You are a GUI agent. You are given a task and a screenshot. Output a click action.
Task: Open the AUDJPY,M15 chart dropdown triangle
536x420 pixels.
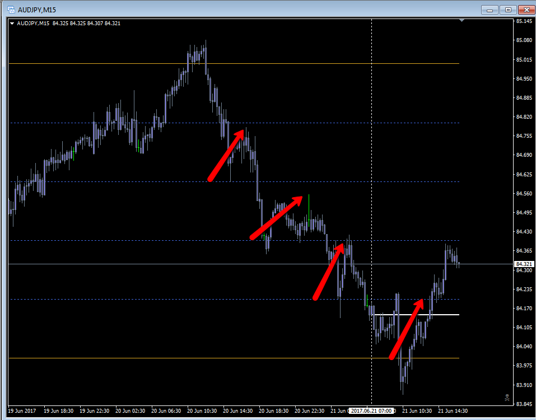12,24
